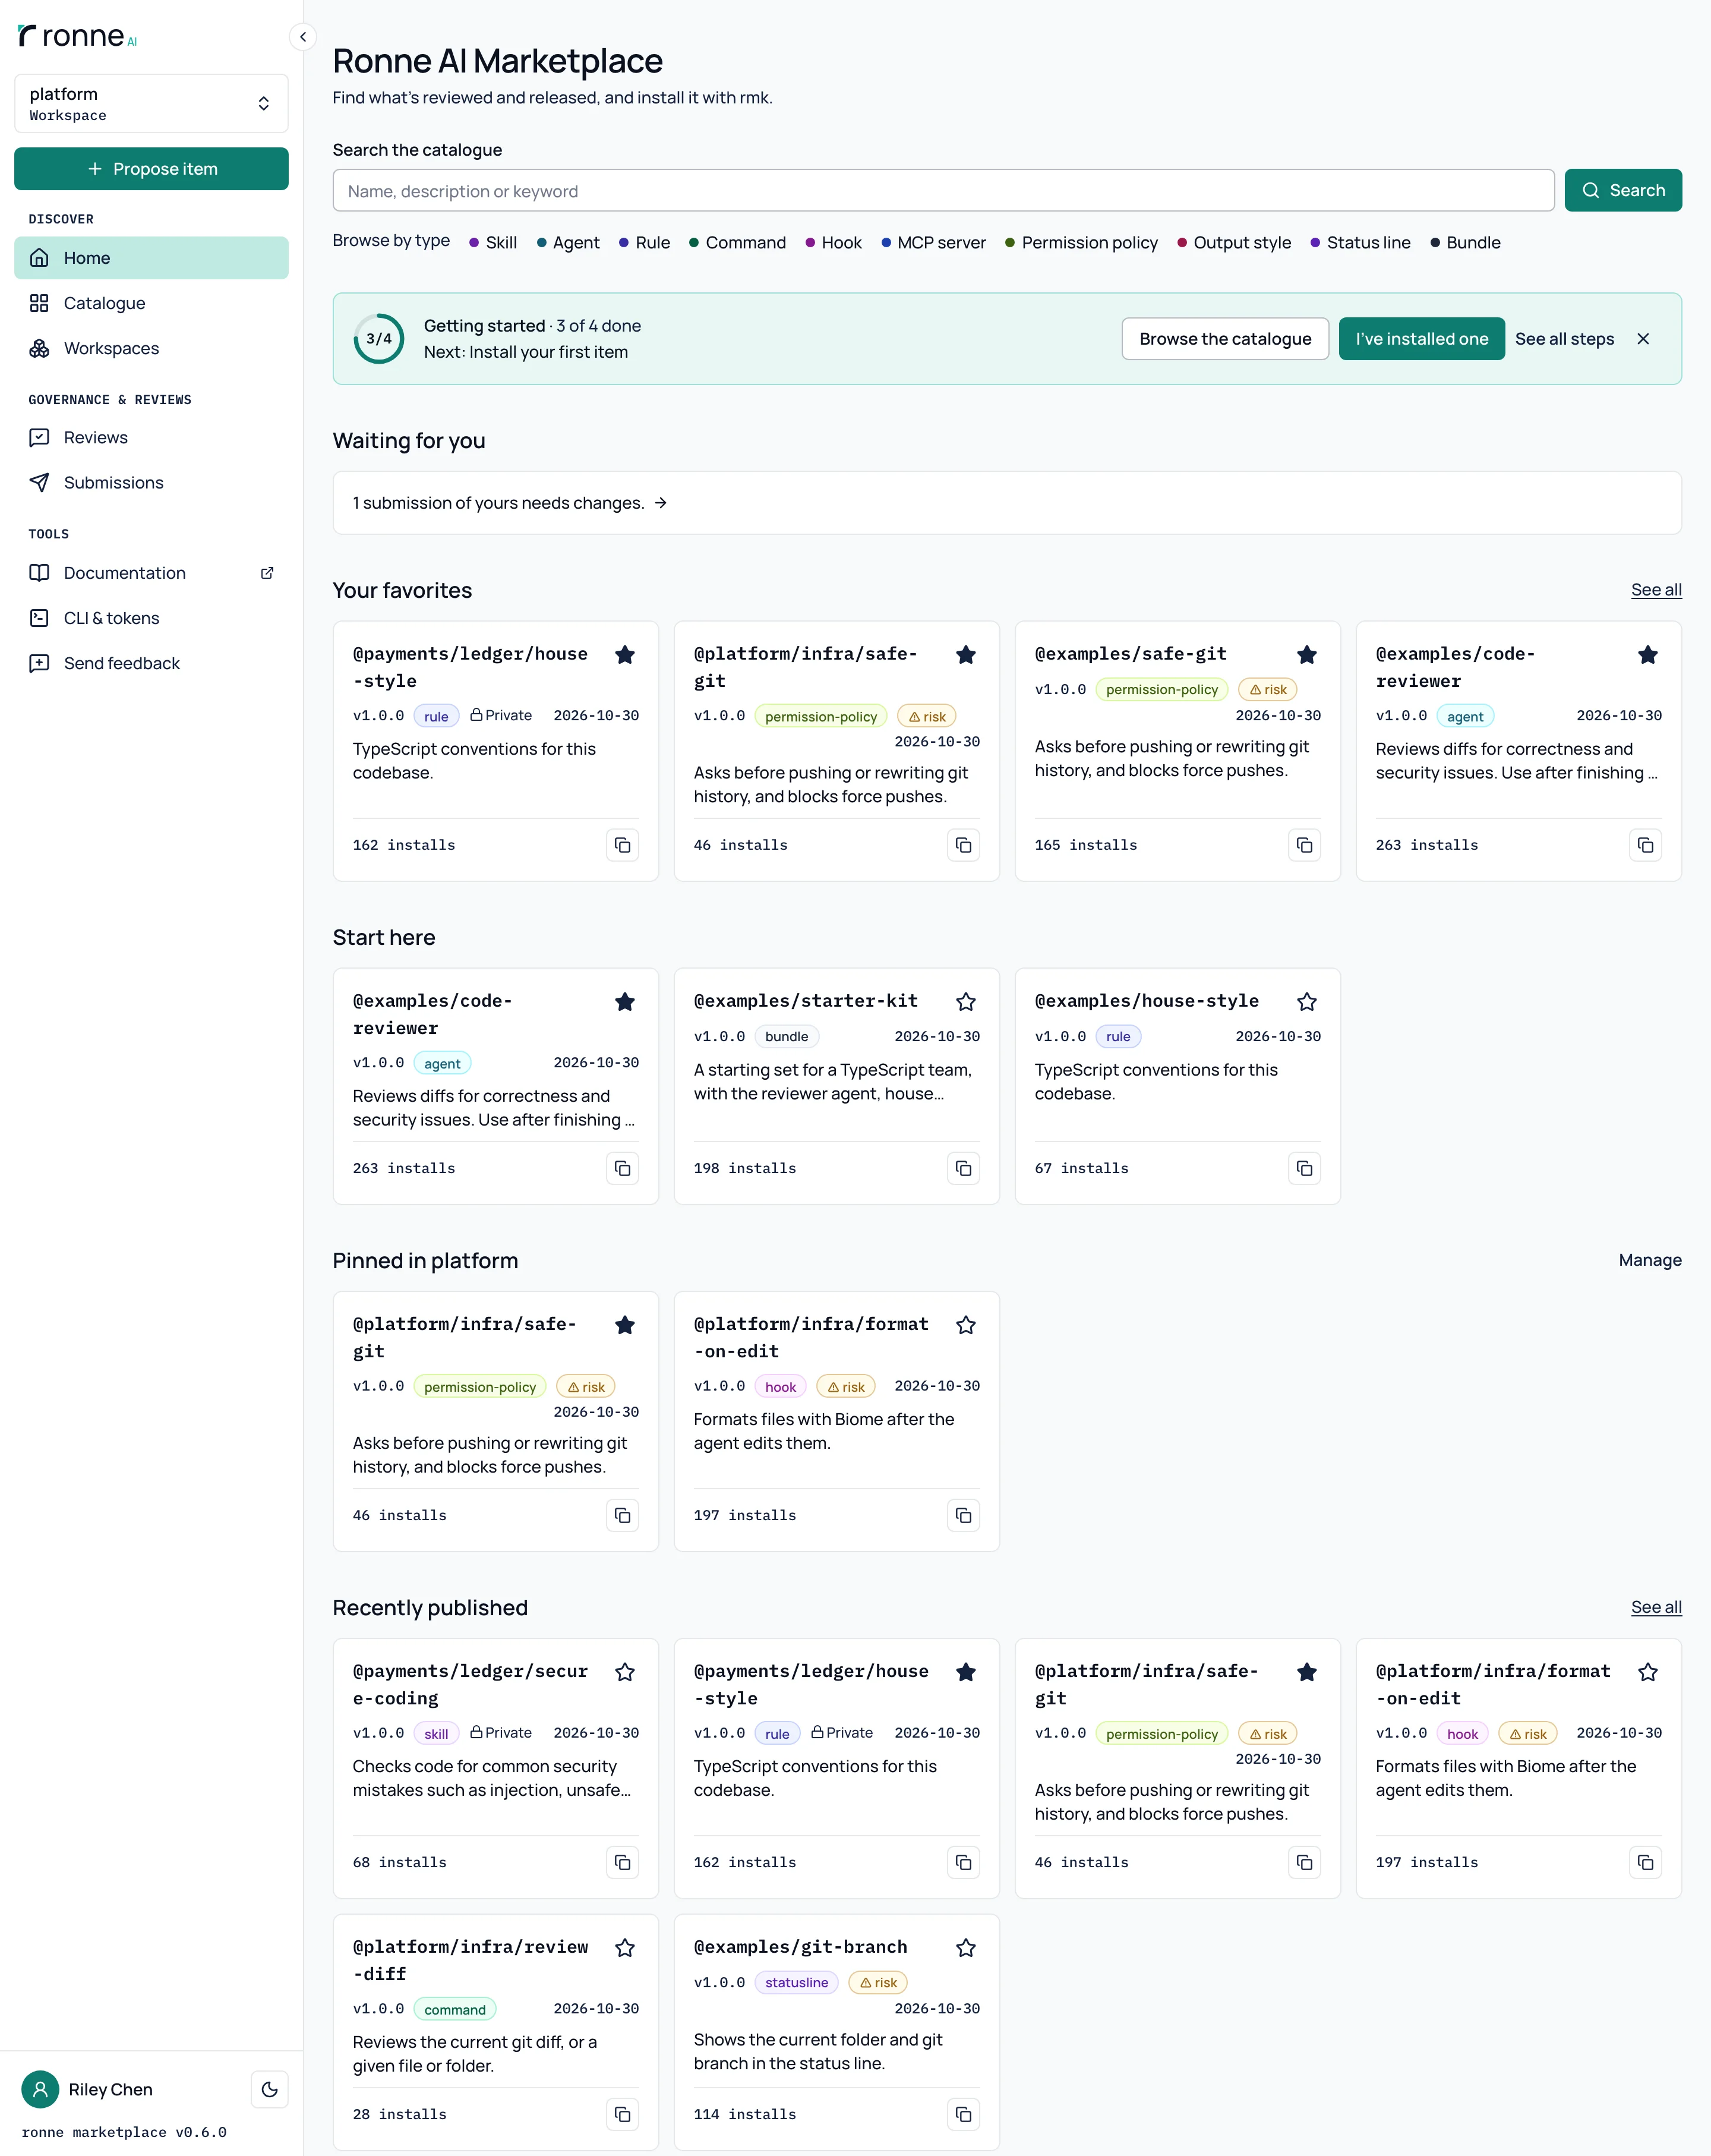Click Send feedback
The image size is (1711, 2156).
[x=151, y=663]
